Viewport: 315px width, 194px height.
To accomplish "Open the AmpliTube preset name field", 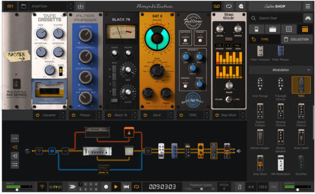I will click(48, 6).
